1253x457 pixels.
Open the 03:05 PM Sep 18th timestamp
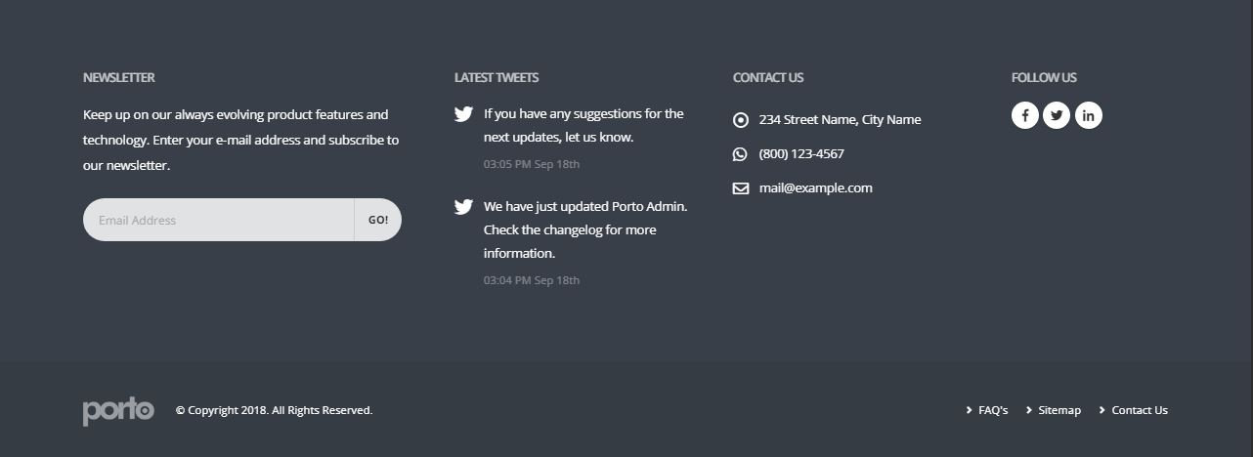(531, 164)
